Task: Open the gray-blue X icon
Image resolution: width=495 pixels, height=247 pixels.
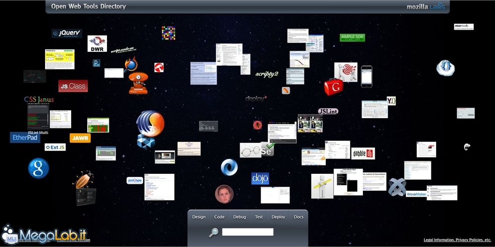Action: 397,187
